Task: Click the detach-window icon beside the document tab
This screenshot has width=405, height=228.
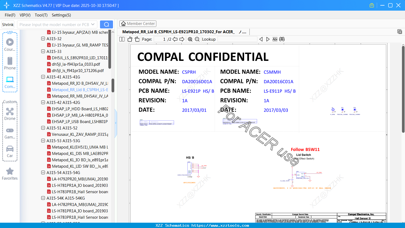Action: tap(400, 32)
